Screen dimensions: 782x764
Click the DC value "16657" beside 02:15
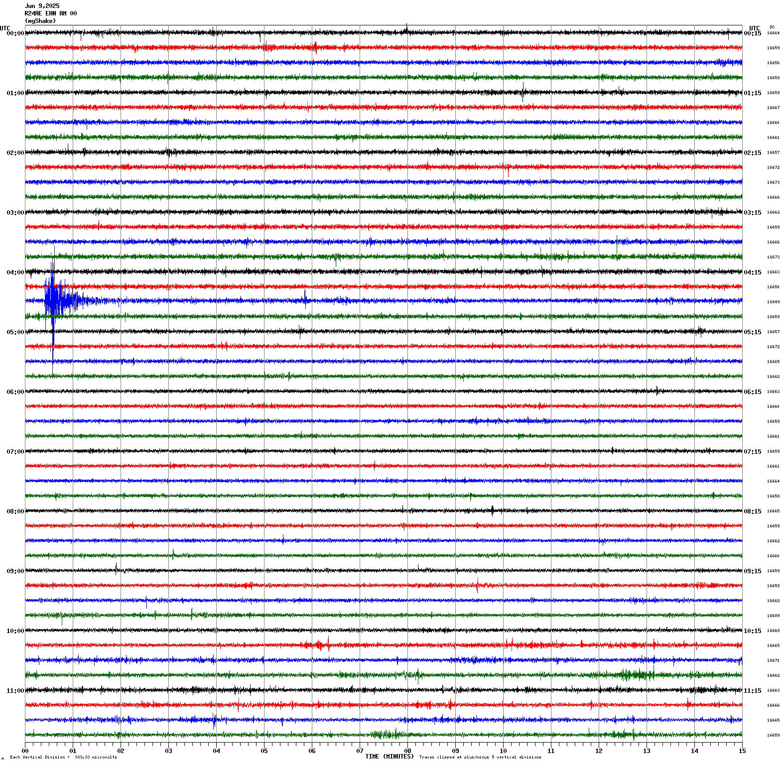(x=773, y=152)
